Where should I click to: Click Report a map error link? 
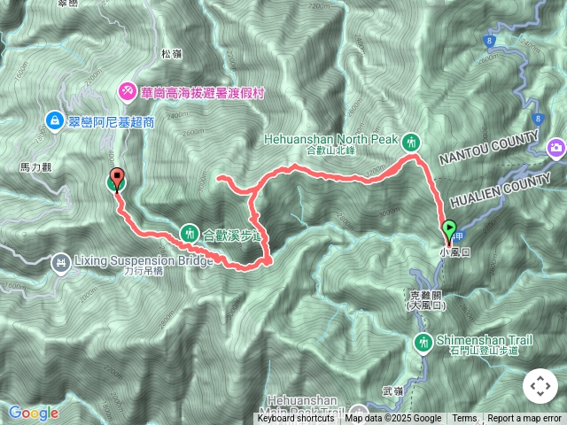pyautogui.click(x=524, y=419)
